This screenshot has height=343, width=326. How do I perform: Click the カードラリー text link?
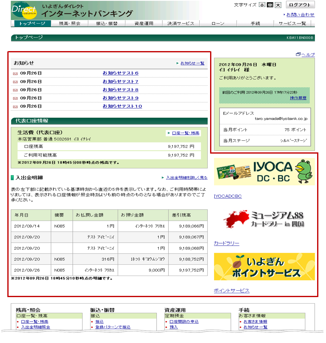tap(227, 243)
